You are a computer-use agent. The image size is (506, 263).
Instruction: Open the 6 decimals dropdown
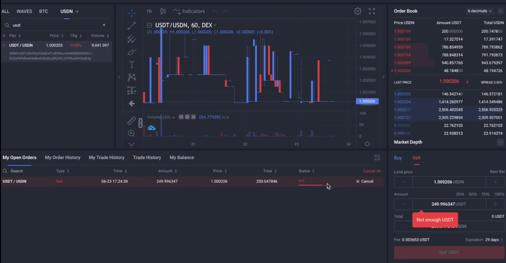480,11
